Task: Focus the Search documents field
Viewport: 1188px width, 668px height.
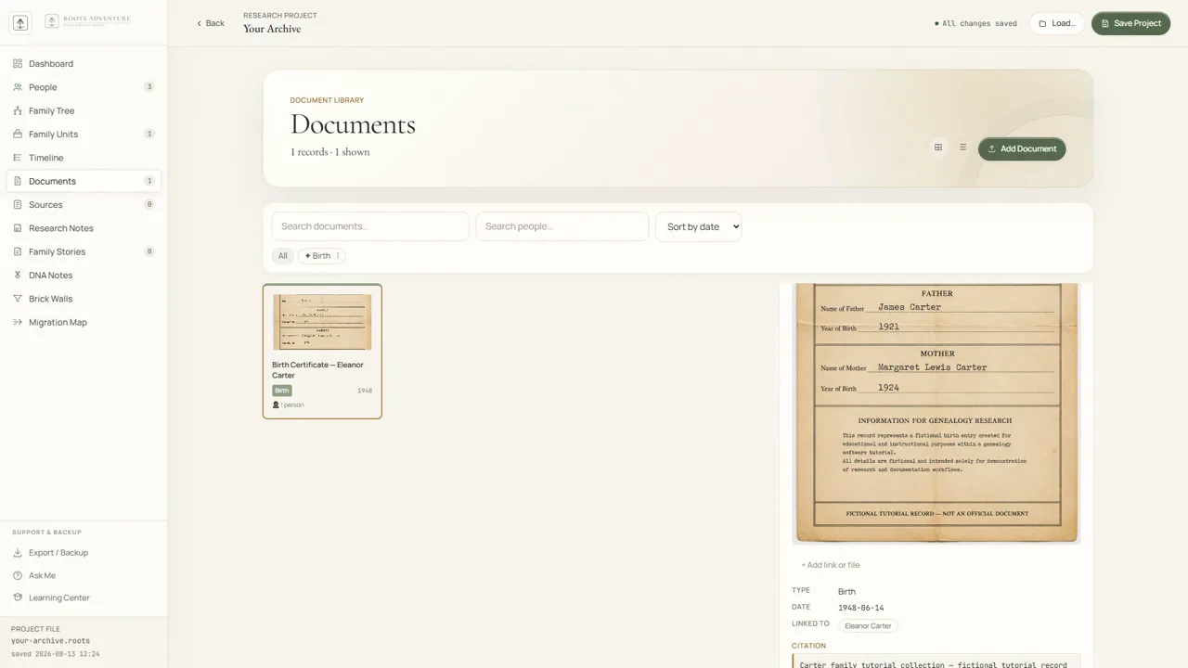Action: (370, 226)
